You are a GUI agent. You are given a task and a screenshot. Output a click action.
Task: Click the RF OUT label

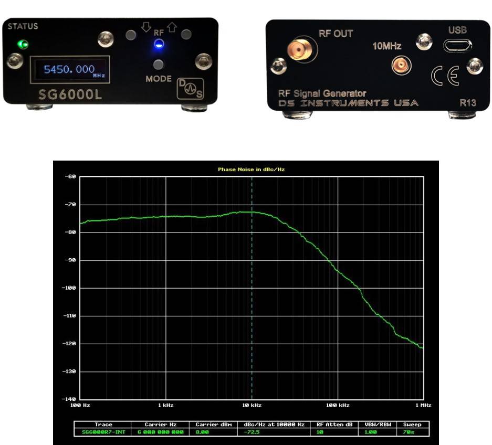[x=336, y=34]
